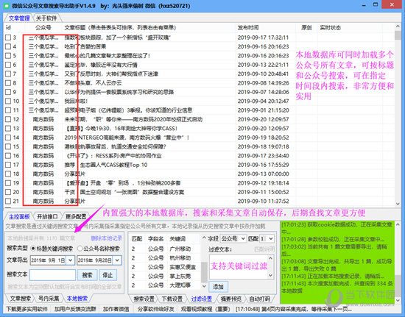Screen dimensions: 405x317
Task: Click 加用户反馈交流群 in status bar
Action: (x=75, y=309)
